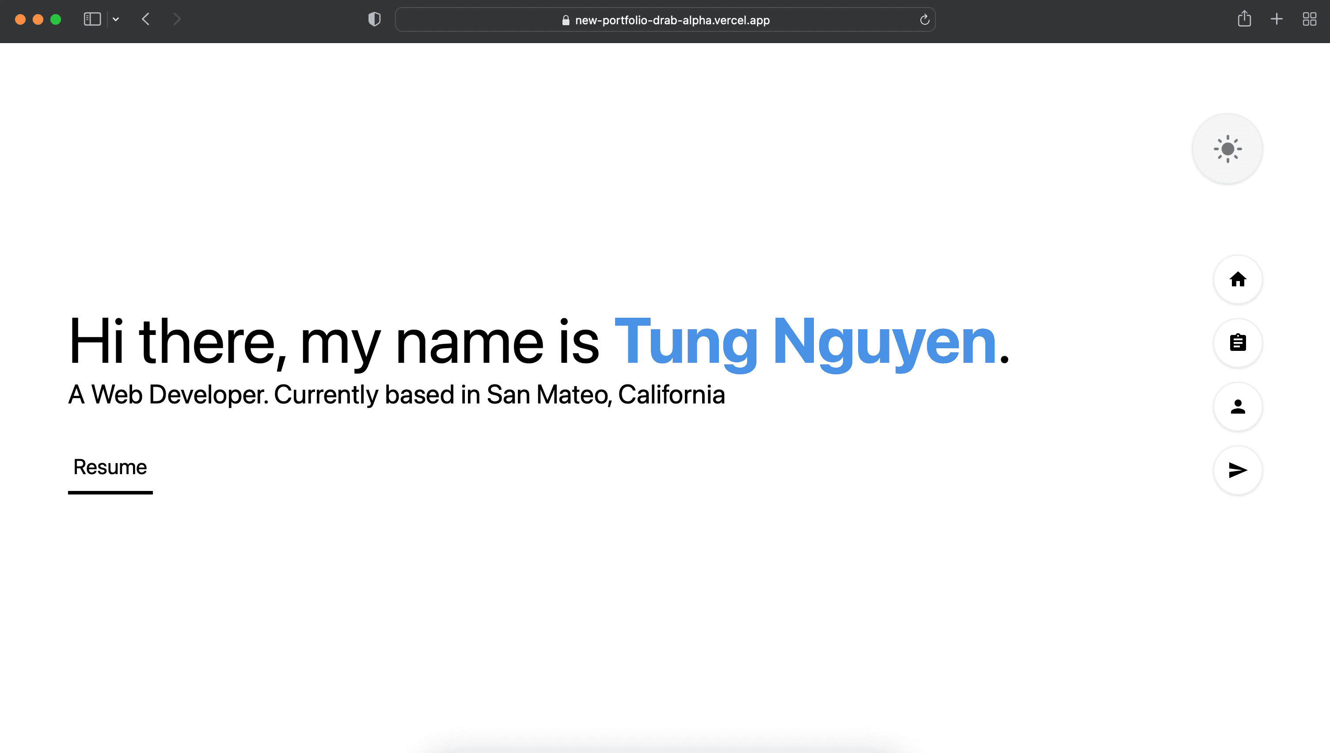Toggle the Safari sidebar

(x=92, y=19)
